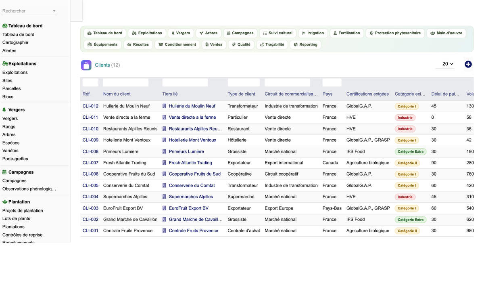
Task: Open client reference CLI-007
Action: (x=90, y=163)
